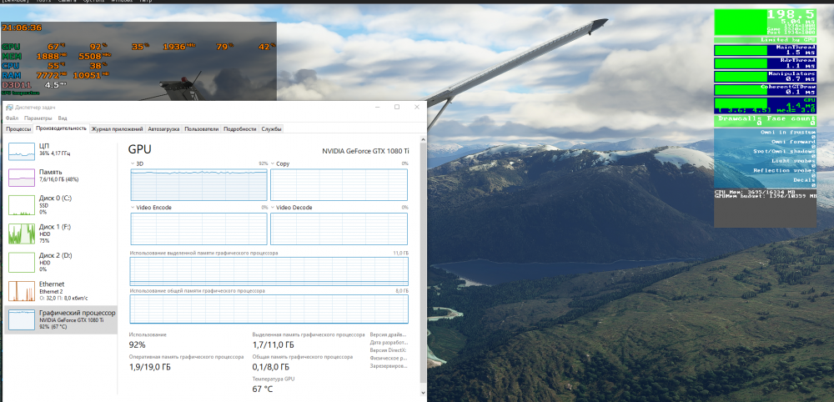Select the Производительность tab

(61, 128)
